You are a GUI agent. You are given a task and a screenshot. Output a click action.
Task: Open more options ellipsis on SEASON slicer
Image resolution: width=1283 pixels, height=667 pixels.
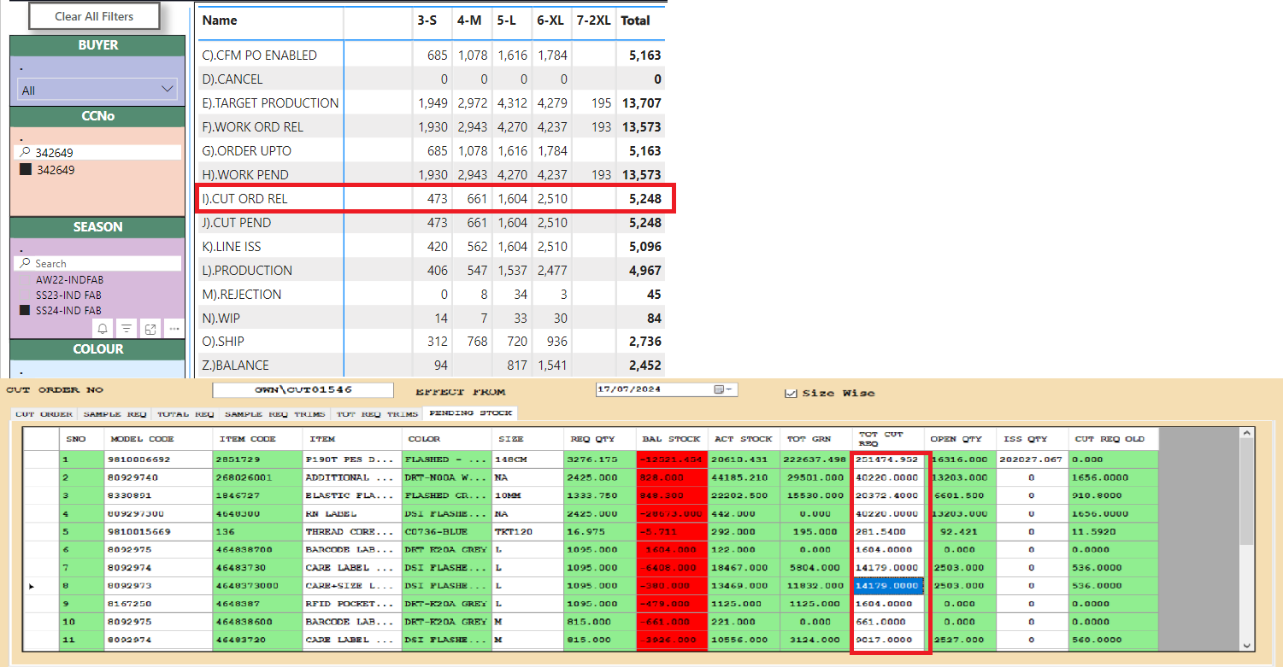click(x=174, y=329)
